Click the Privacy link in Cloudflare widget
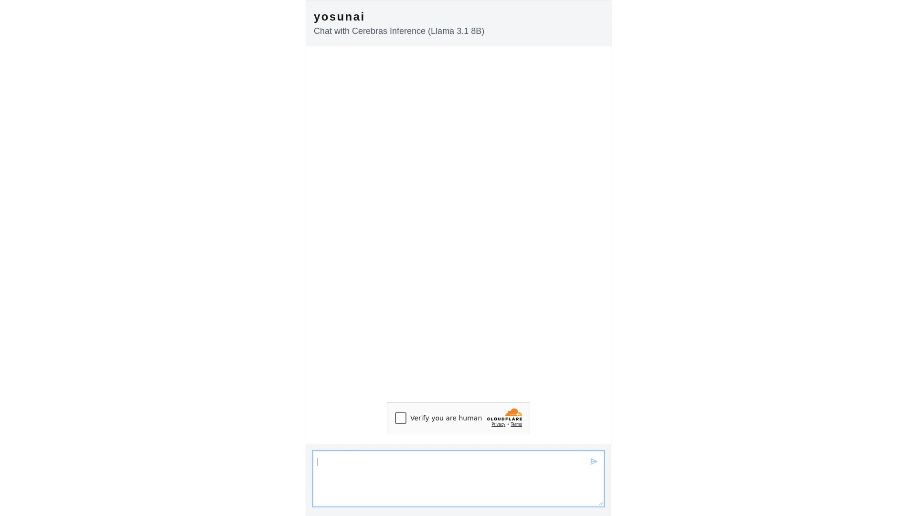This screenshot has height=516, width=917. click(x=498, y=424)
